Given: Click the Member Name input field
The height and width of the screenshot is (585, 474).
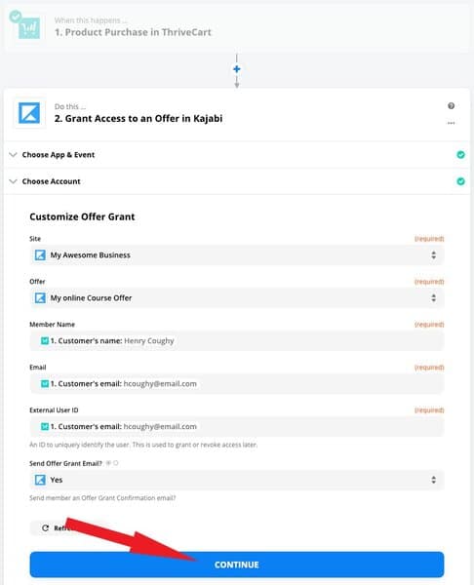Looking at the screenshot, I should tap(237, 341).
